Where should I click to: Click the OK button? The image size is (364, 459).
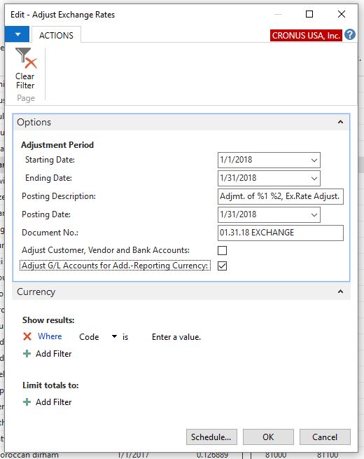268,437
